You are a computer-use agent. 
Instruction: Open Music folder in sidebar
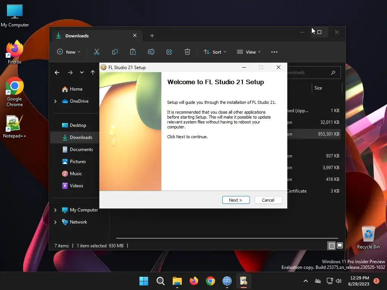[x=72, y=174]
